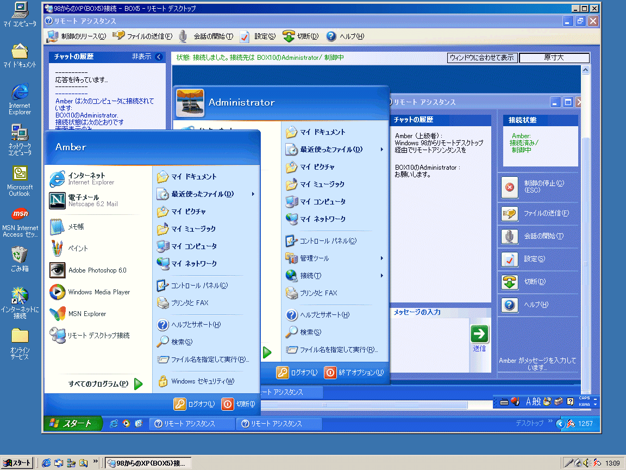Open MSN Internet Access desktop icon

(x=20, y=222)
